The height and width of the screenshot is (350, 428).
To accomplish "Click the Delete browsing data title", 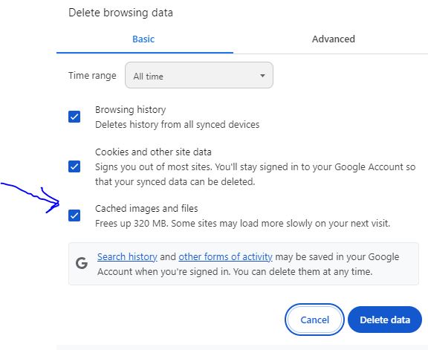I will (120, 13).
